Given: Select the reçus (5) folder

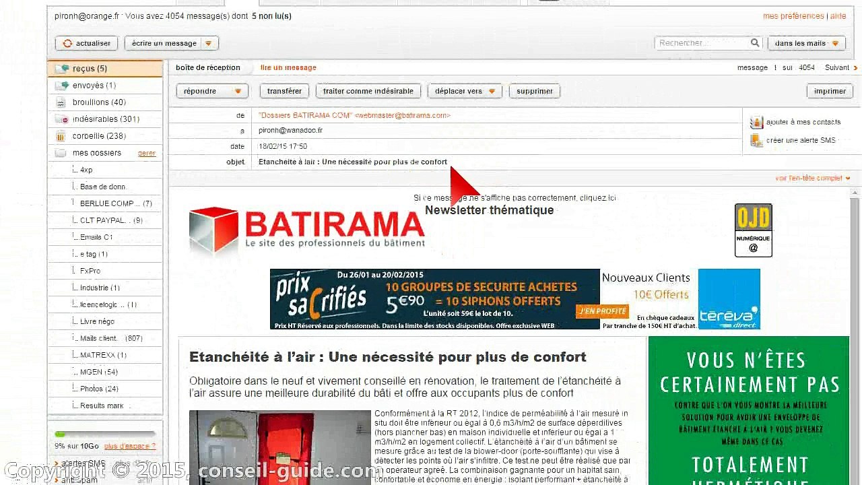Looking at the screenshot, I should [x=105, y=69].
